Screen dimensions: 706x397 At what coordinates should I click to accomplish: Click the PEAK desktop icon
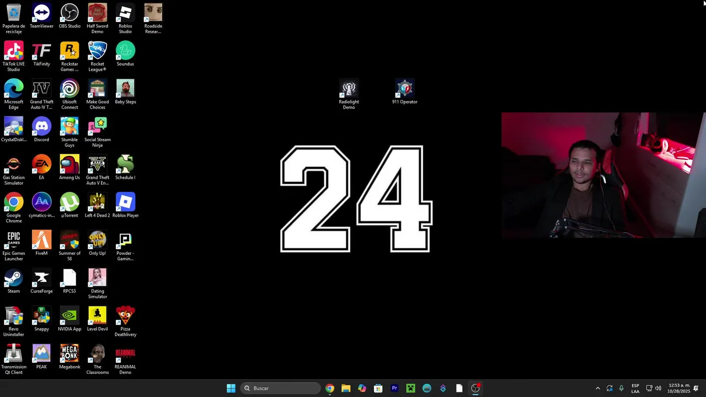41,357
